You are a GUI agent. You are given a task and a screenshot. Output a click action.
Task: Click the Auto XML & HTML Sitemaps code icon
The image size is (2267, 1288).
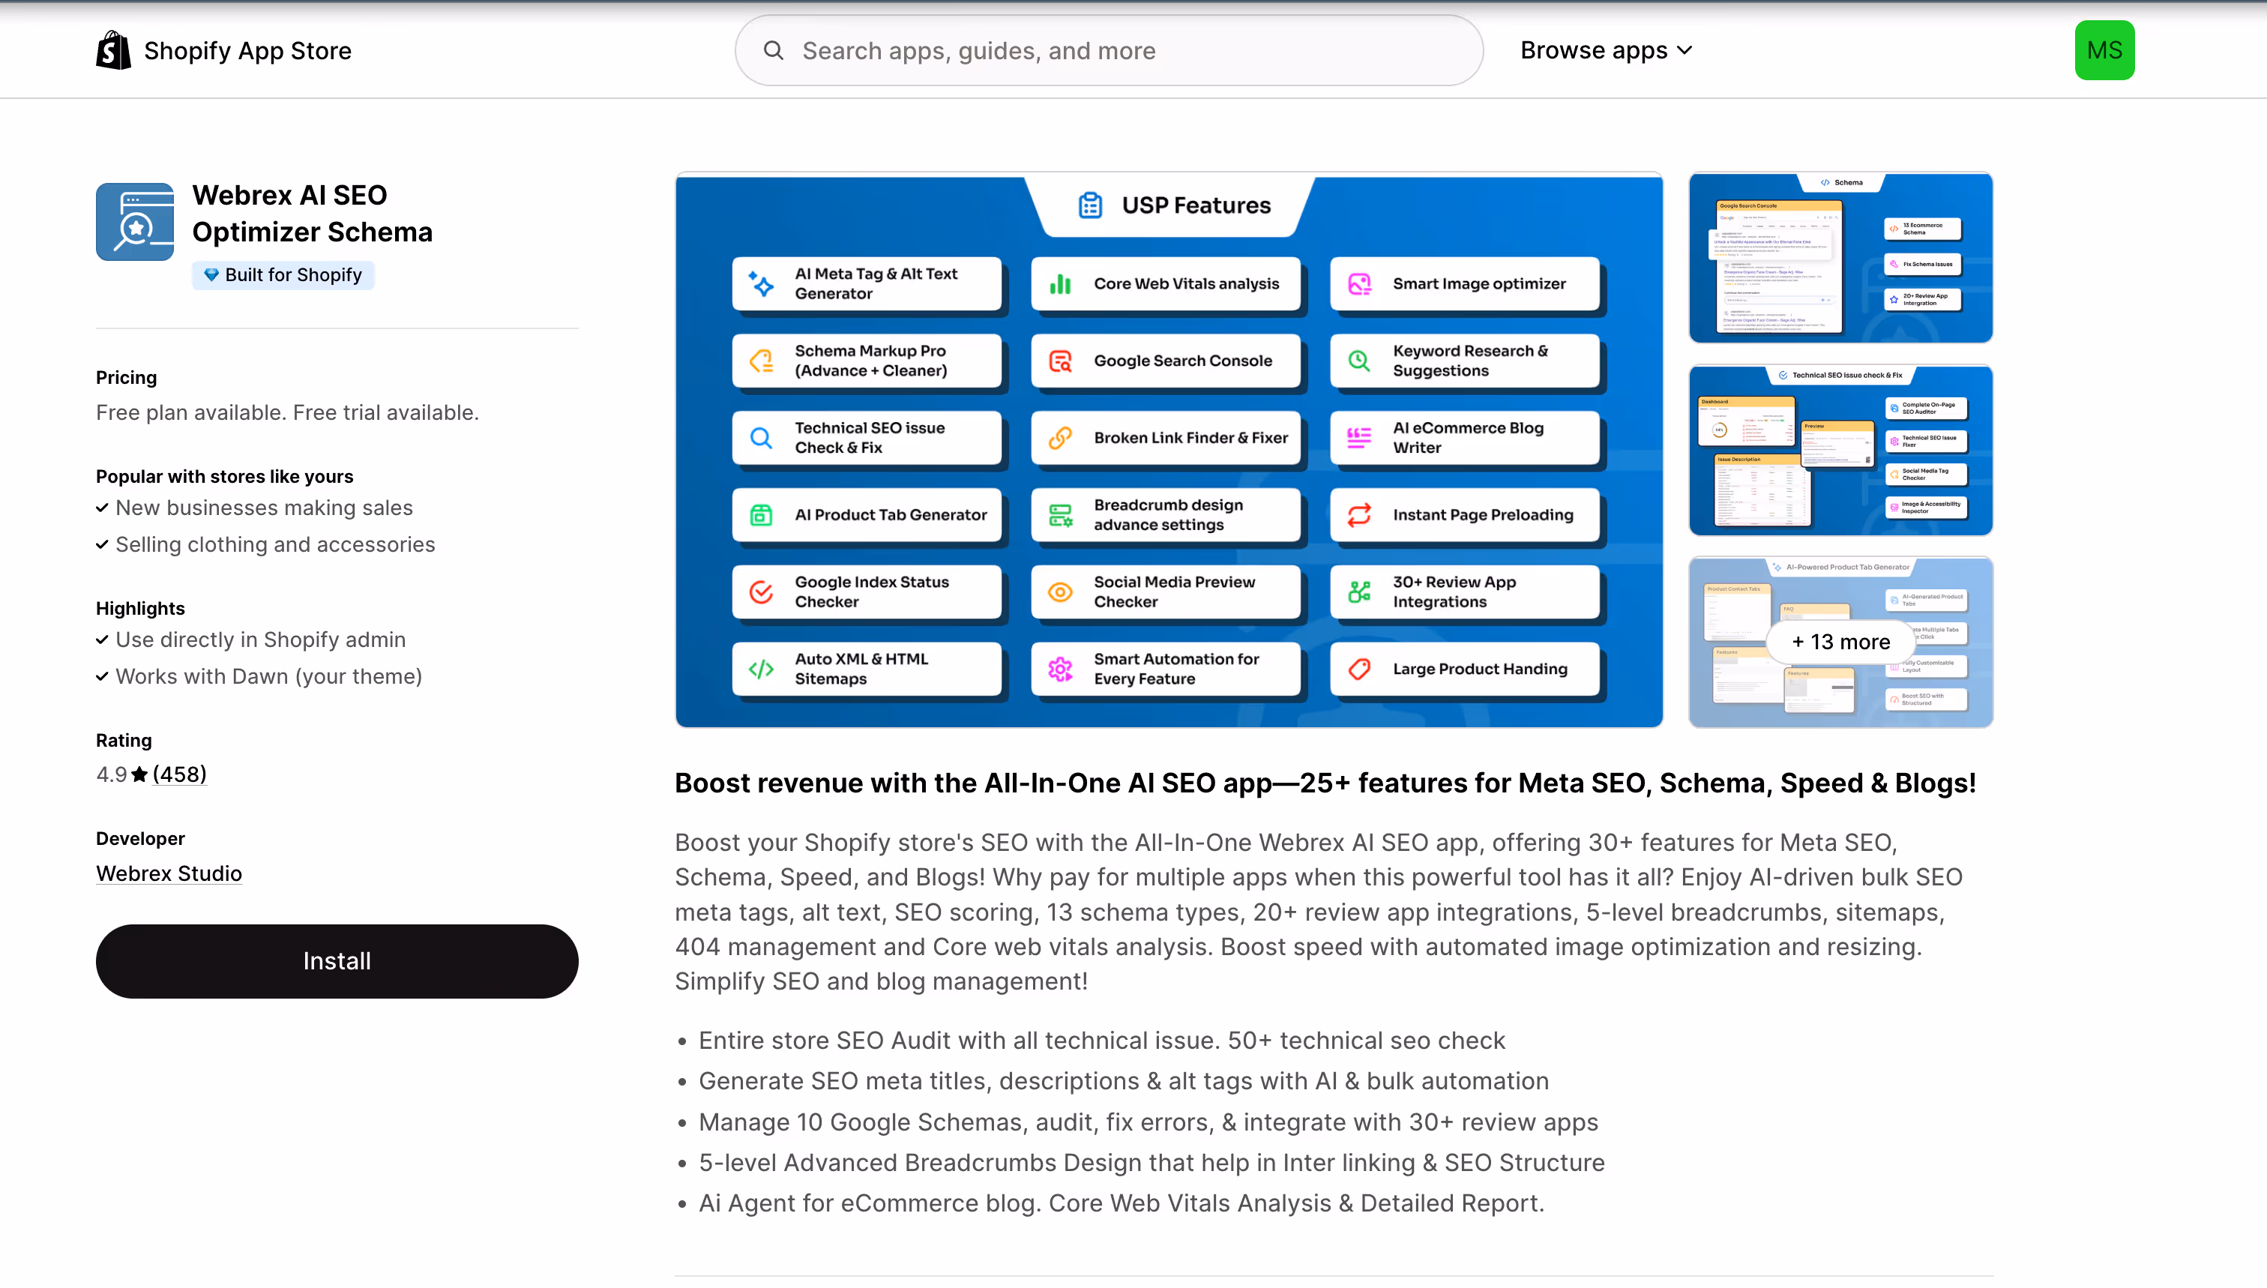(x=762, y=669)
